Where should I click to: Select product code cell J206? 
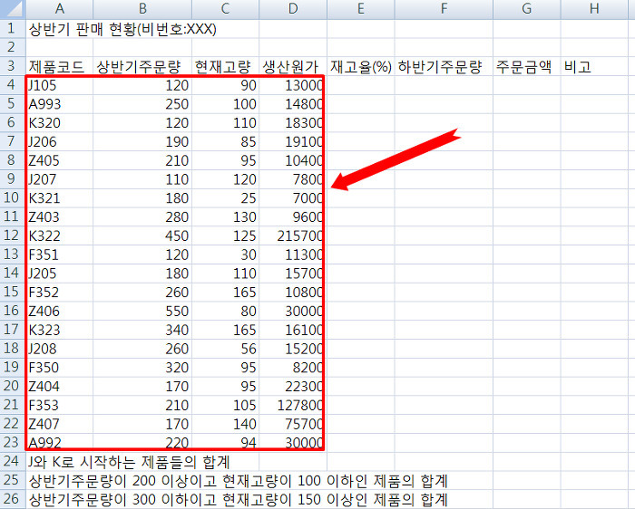(59, 141)
